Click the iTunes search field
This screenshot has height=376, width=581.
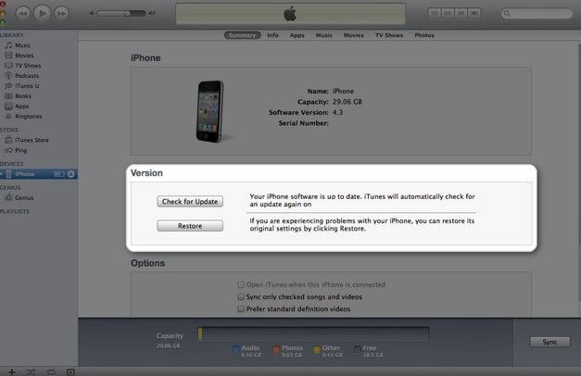(537, 14)
